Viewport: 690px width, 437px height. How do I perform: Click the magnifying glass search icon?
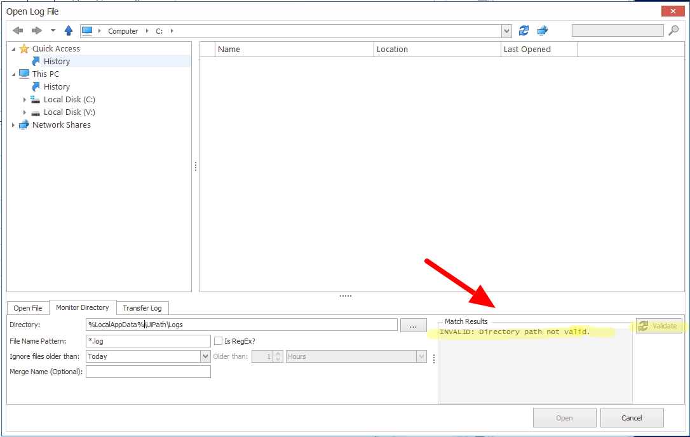coord(673,30)
